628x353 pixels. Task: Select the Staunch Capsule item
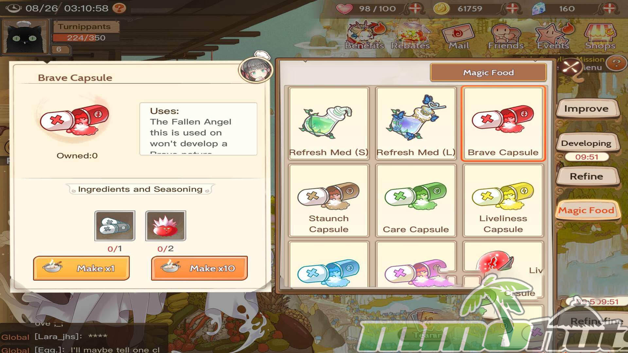tap(329, 200)
